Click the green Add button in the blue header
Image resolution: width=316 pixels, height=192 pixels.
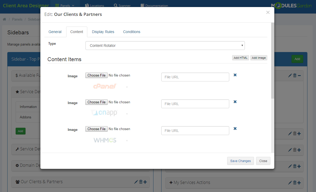tap(297, 59)
